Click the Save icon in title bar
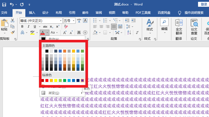 click(4, 4)
